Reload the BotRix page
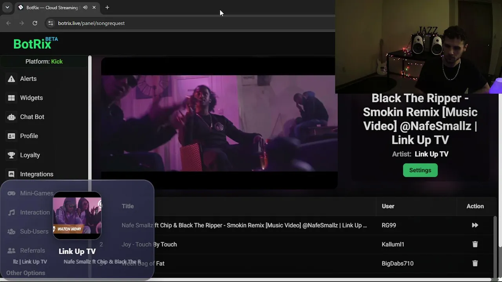Image resolution: width=502 pixels, height=282 pixels. coord(35,23)
